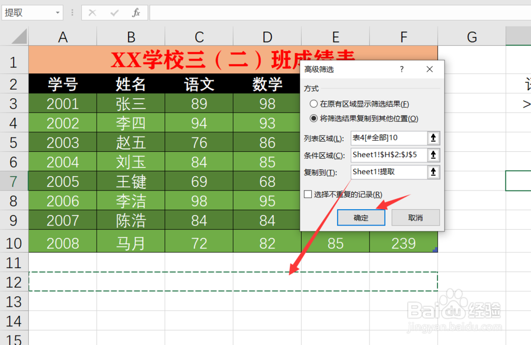Click the 条件区域 input field
The height and width of the screenshot is (345, 531).
coord(389,155)
